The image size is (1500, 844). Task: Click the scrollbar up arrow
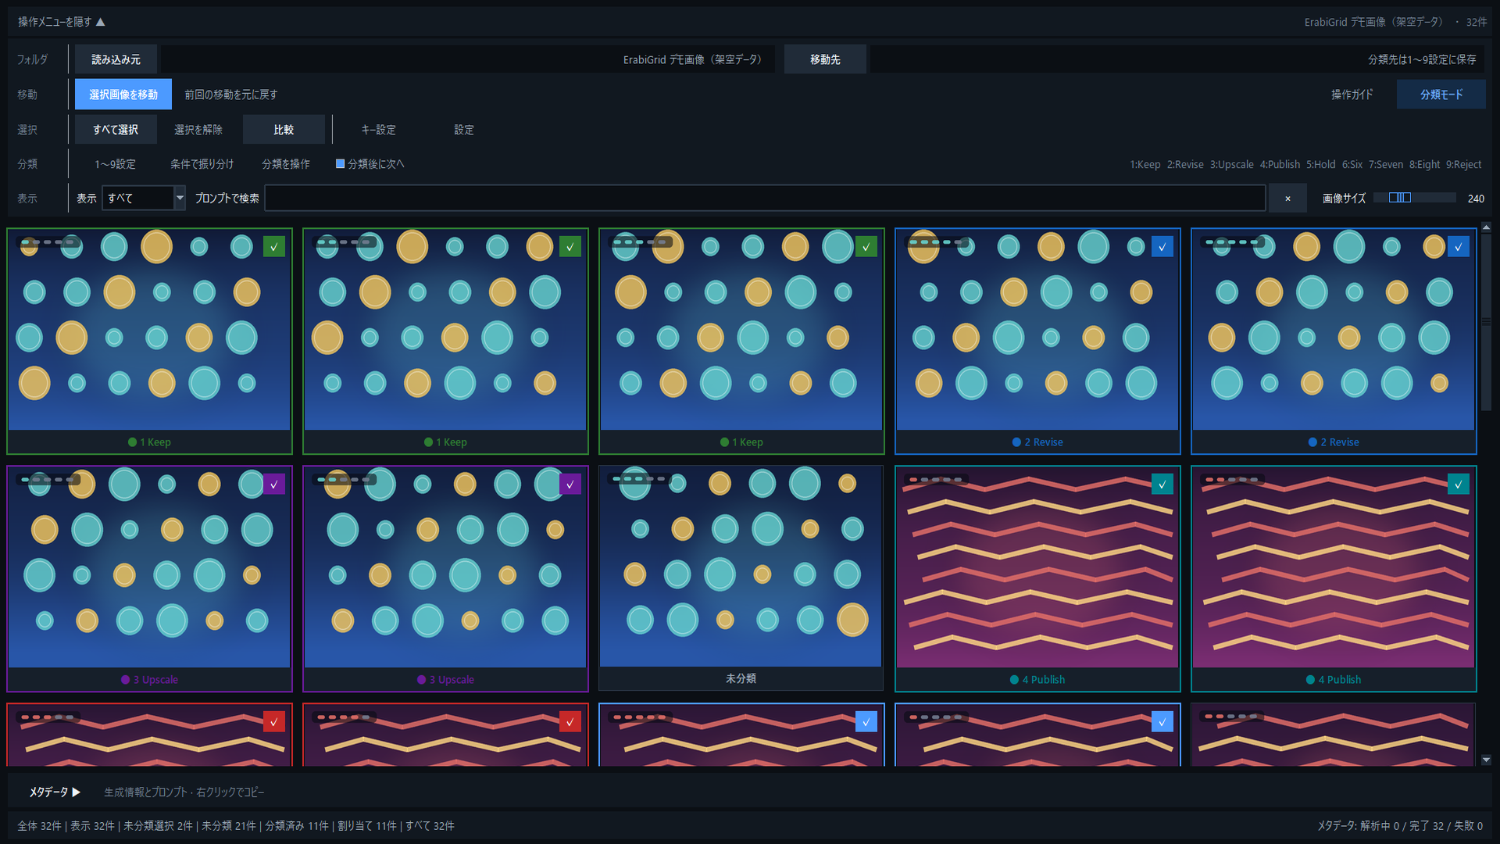tap(1486, 227)
